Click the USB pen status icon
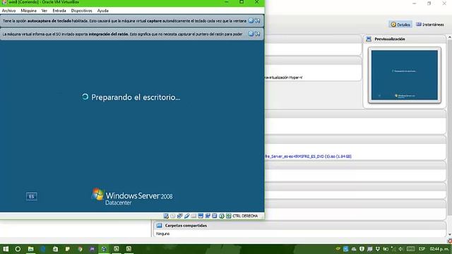Image resolution: width=452 pixels, height=254 pixels. pos(186,216)
